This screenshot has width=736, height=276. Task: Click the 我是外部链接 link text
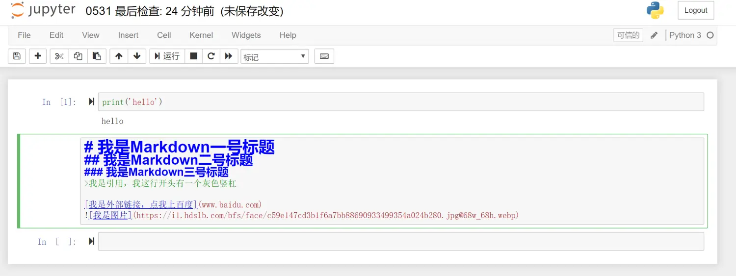141,204
